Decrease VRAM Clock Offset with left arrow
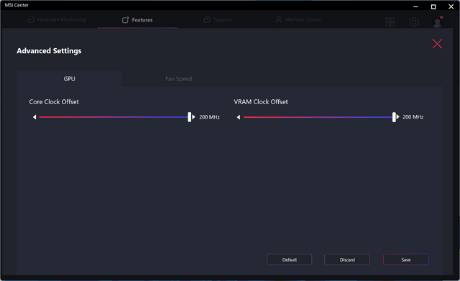Screen dimensions: 460x281 point(239,117)
